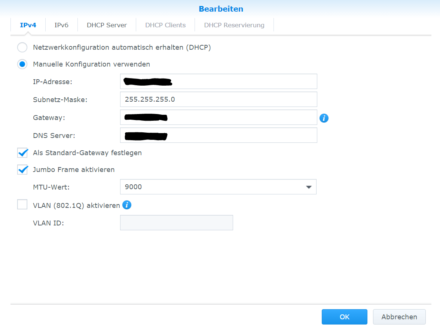440x329 pixels.
Task: Select the IPv4 tab
Action: click(x=28, y=25)
